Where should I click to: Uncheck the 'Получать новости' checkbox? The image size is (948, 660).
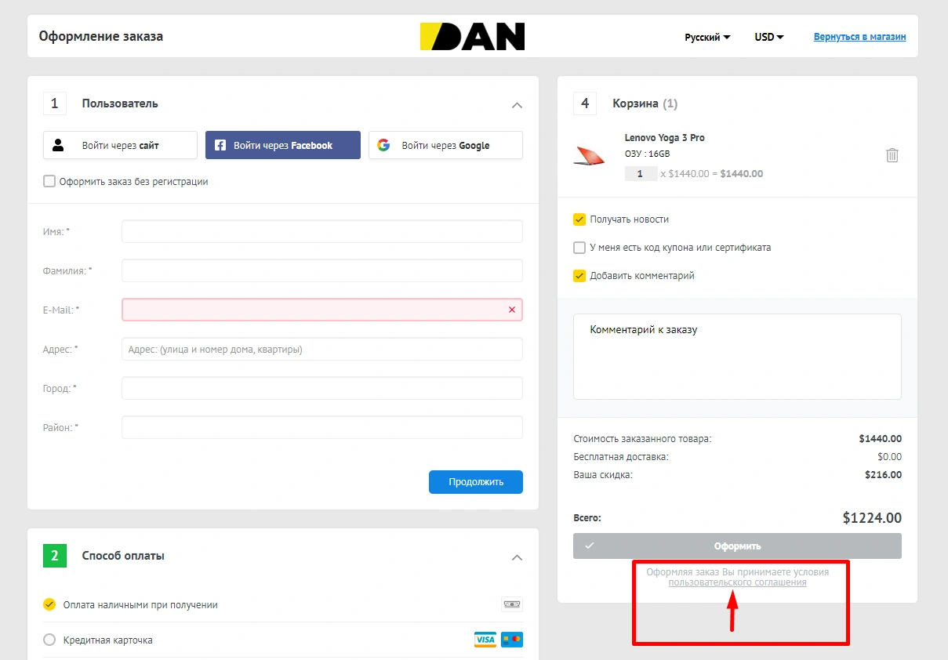pyautogui.click(x=579, y=219)
